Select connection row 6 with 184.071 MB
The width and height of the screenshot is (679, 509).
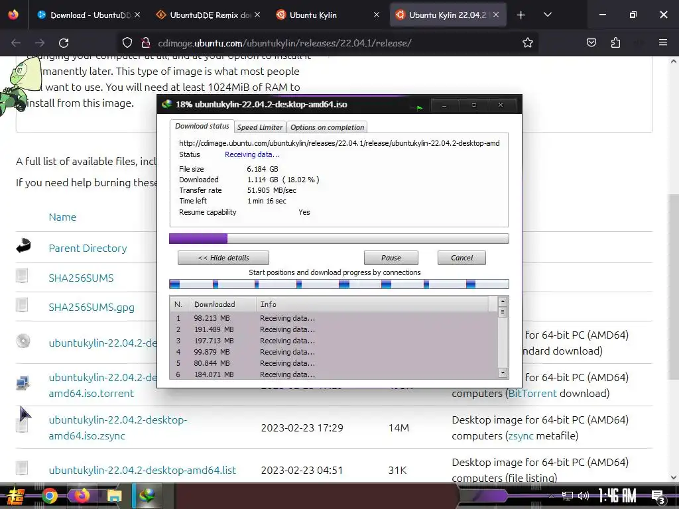(334, 374)
